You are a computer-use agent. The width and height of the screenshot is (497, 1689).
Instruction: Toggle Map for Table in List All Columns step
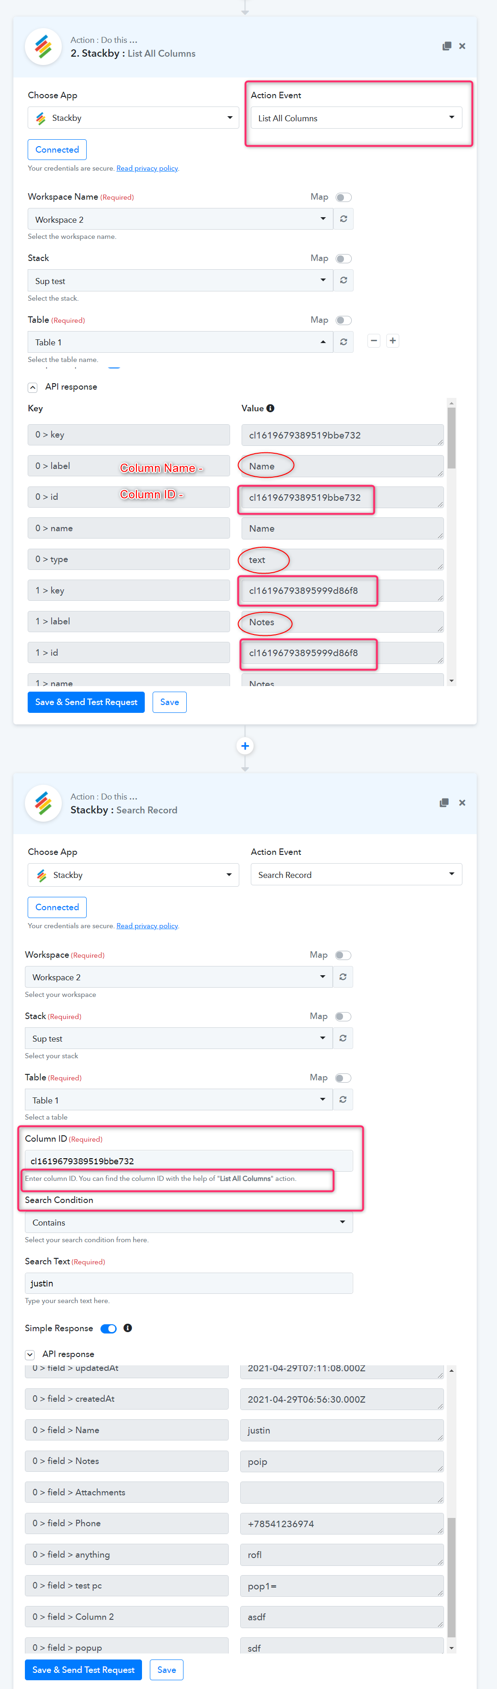(x=343, y=320)
